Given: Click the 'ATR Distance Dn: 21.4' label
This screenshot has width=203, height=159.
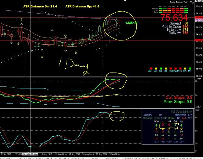Looking at the screenshot, I should (x=40, y=6).
